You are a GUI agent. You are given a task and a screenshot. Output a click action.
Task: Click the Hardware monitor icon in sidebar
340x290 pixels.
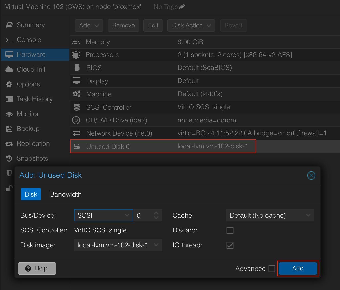point(9,54)
